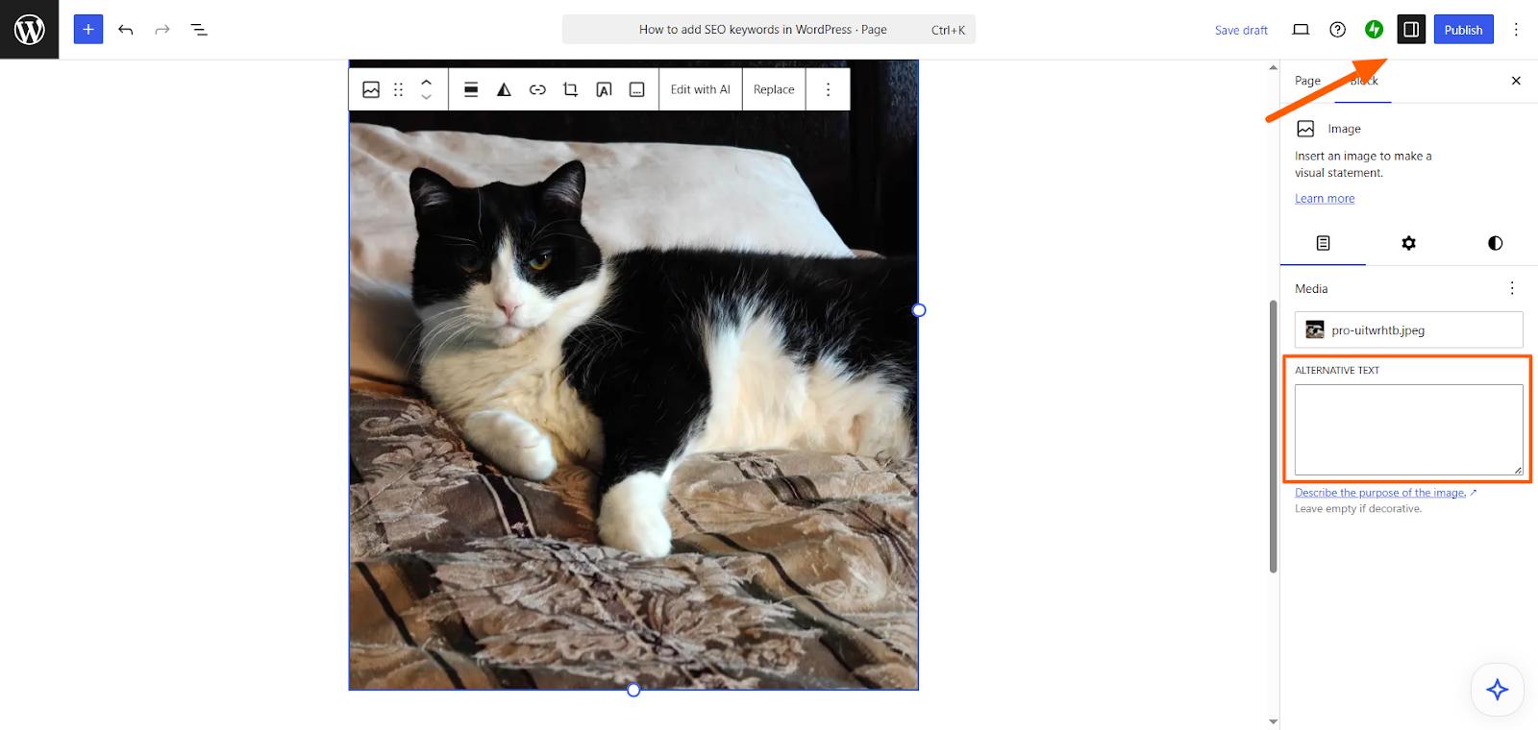Switch to the Page tab
The width and height of the screenshot is (1538, 730).
[1307, 81]
